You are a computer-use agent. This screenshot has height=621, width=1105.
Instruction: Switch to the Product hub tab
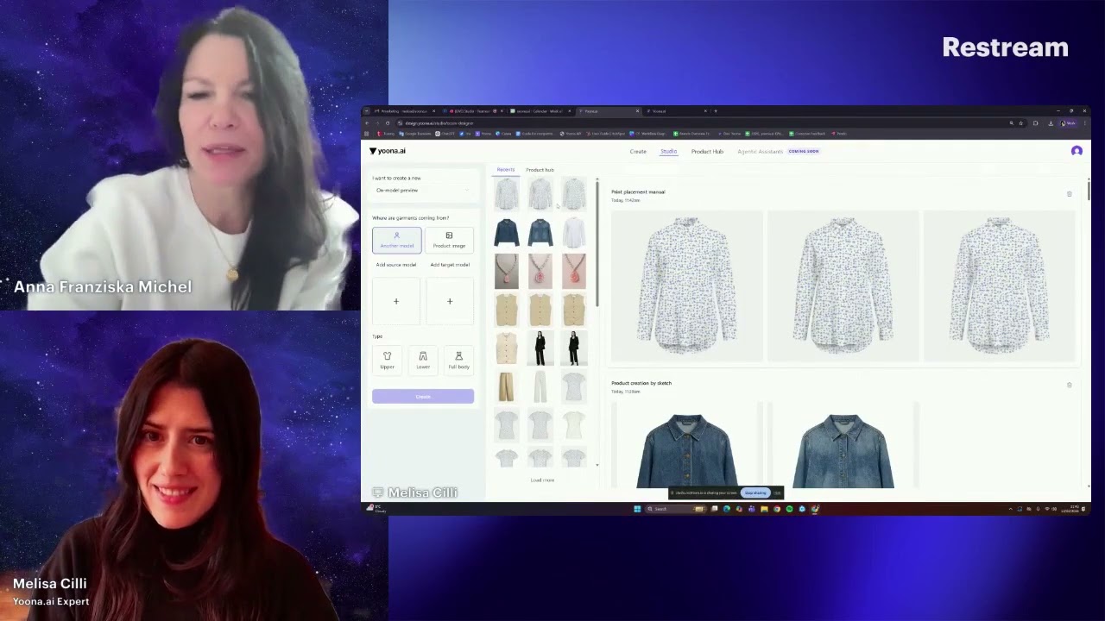pyautogui.click(x=540, y=170)
